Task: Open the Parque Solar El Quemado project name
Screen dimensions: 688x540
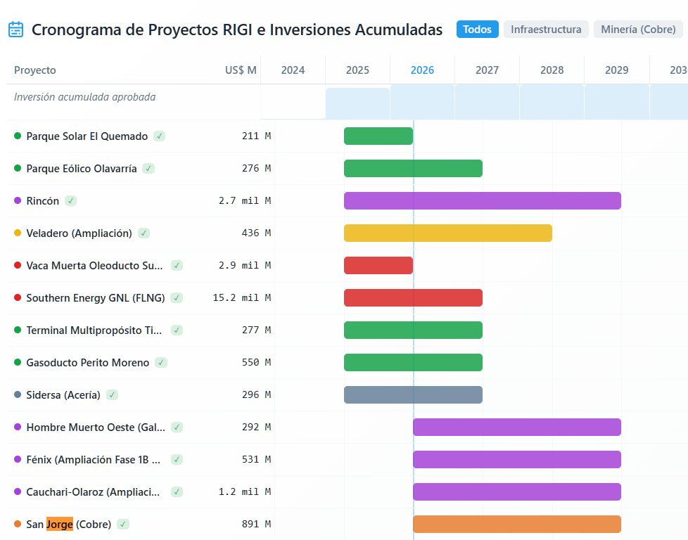Action: pos(87,136)
